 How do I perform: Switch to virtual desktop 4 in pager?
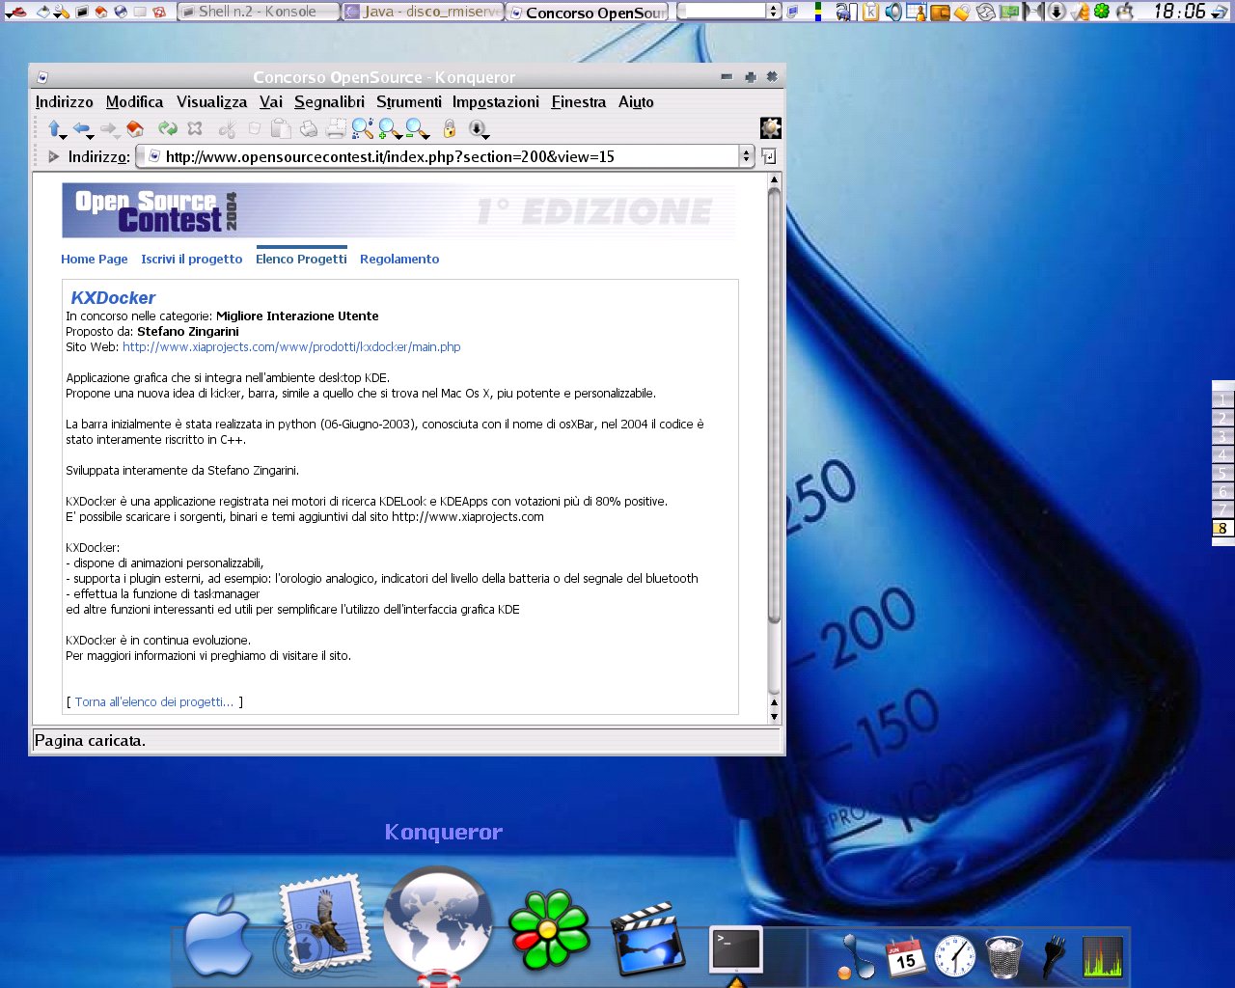(x=1222, y=454)
